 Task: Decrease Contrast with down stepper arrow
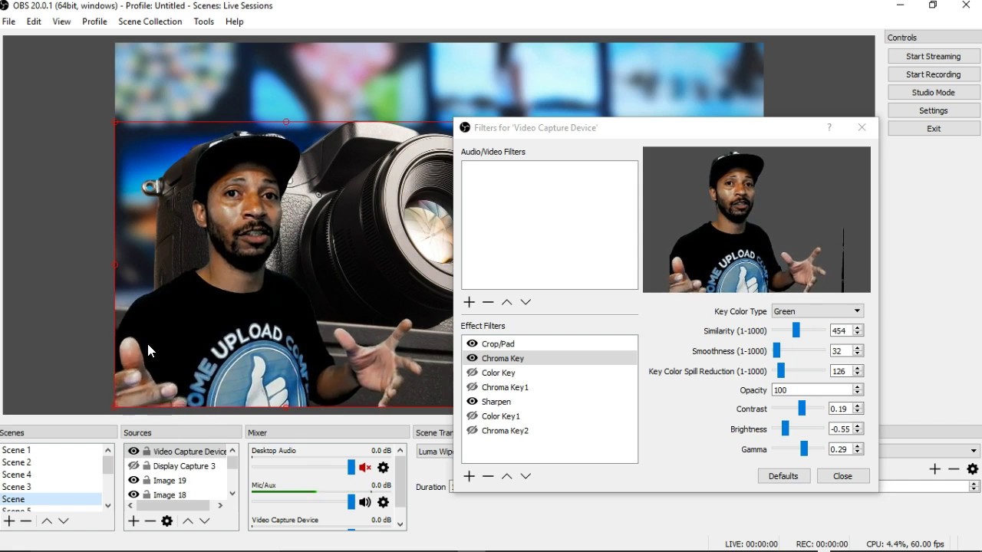coord(858,412)
